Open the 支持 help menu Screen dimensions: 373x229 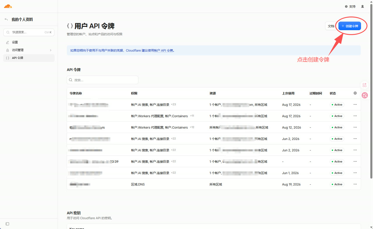tap(350, 6)
